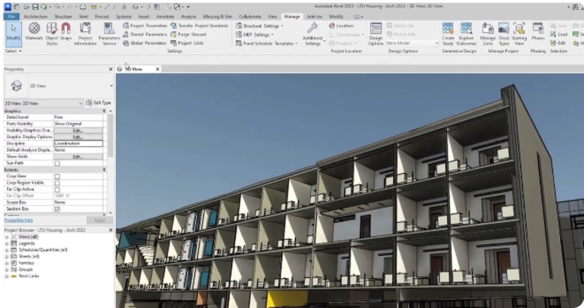The width and height of the screenshot is (584, 308).
Task: Switch to the View ribbon tab
Action: click(x=273, y=16)
